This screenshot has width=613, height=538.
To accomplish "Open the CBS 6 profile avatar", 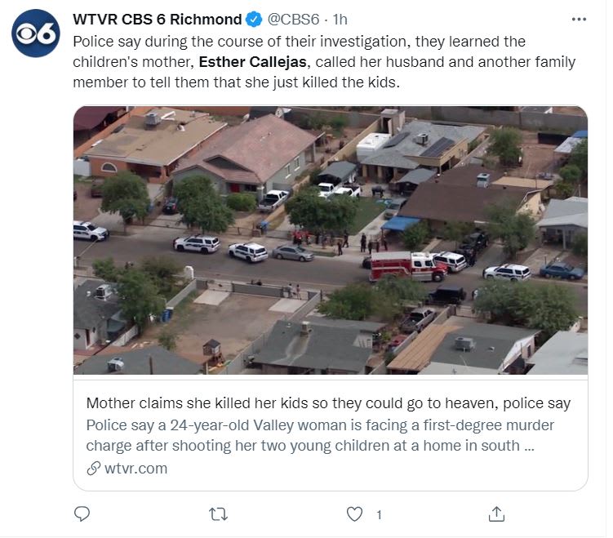I will (x=35, y=33).
